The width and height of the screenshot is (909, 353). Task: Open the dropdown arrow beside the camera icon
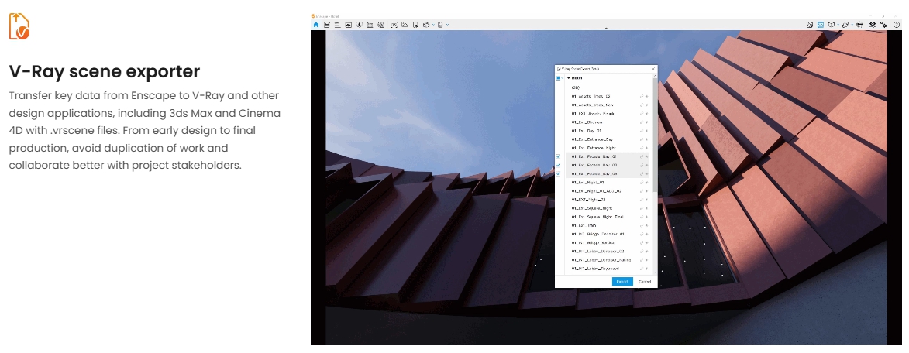(x=434, y=25)
